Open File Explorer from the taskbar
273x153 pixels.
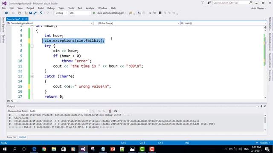click(x=54, y=149)
